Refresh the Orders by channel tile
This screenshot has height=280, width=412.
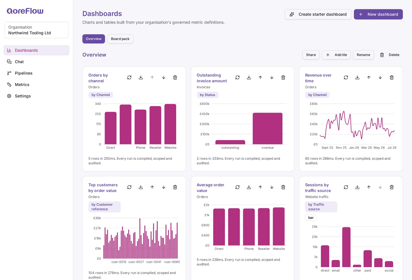point(129,77)
